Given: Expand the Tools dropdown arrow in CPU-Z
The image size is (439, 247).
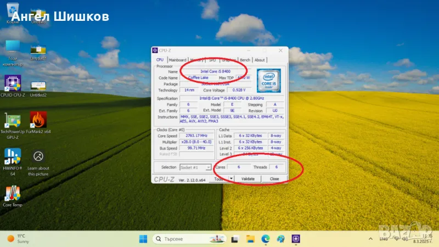Looking at the screenshot, I should (x=231, y=179).
